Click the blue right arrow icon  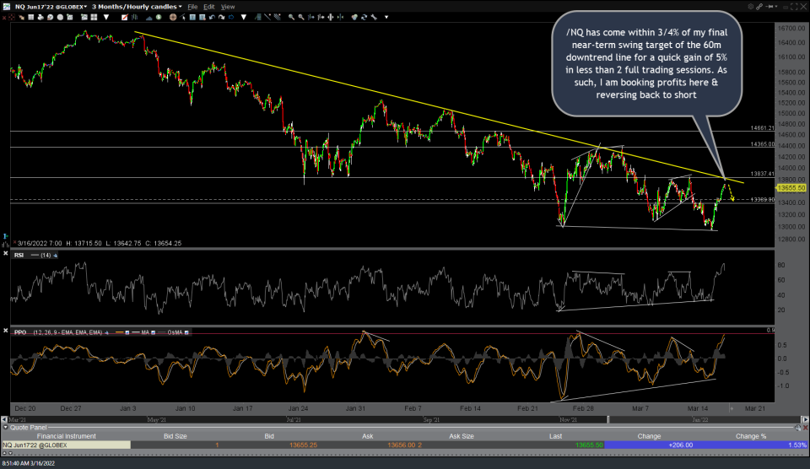coord(231,17)
